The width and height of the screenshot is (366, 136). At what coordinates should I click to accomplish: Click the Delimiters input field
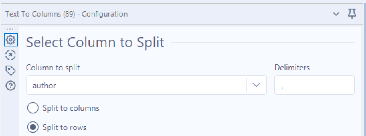coord(314,85)
